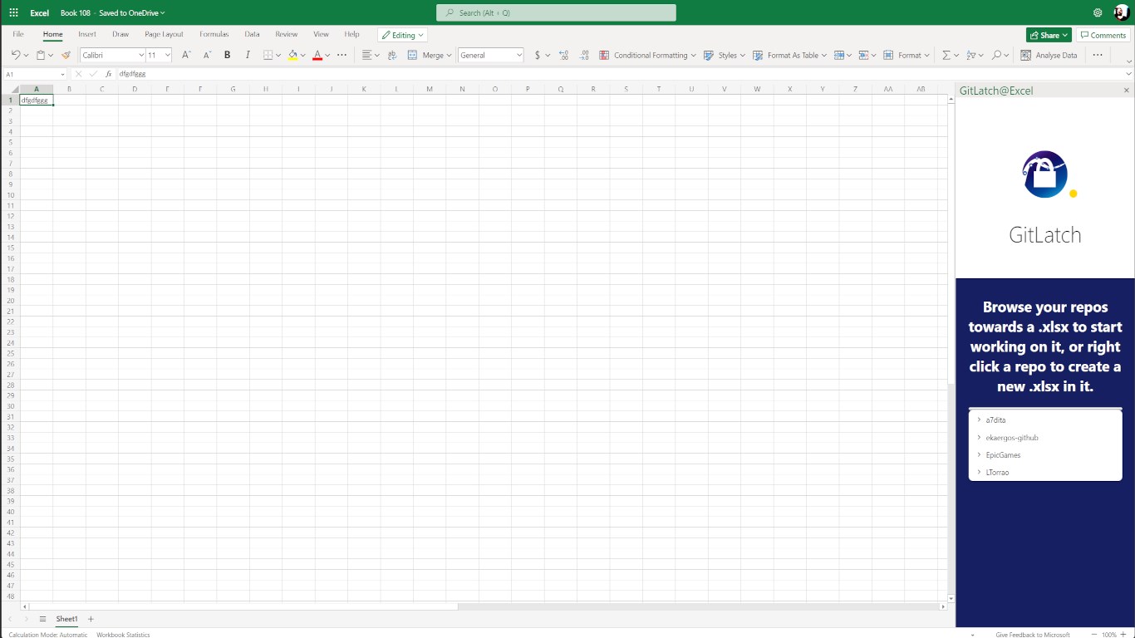
Task: Expand the LTorrao repo node
Action: pos(980,472)
